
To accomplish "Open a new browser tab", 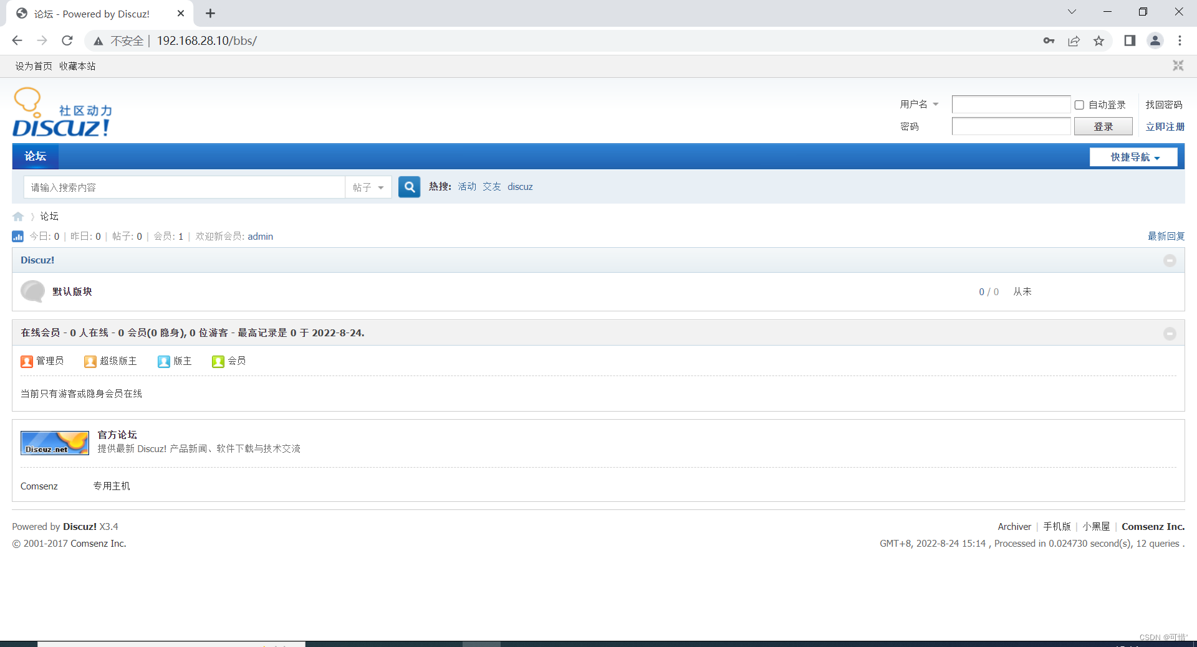I will (x=210, y=13).
